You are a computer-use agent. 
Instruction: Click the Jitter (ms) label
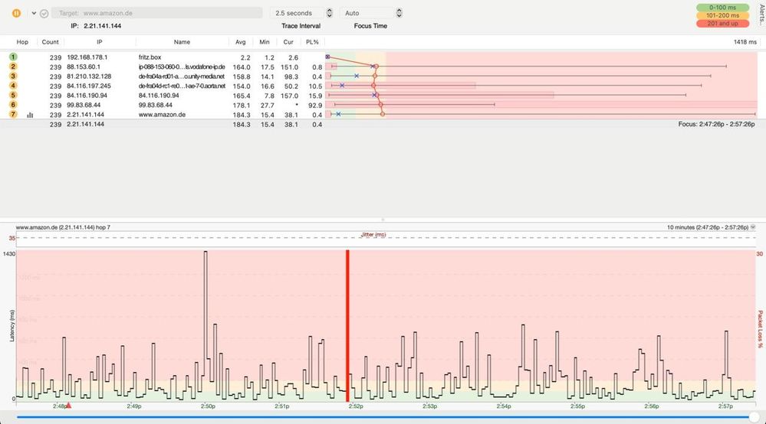coord(373,234)
